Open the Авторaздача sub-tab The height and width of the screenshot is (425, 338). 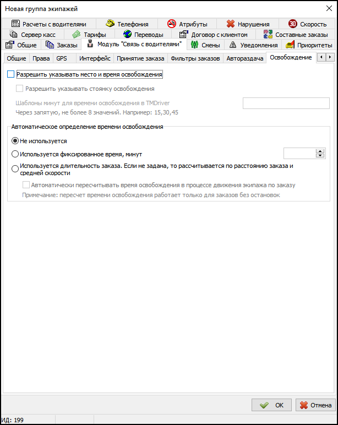(244, 58)
